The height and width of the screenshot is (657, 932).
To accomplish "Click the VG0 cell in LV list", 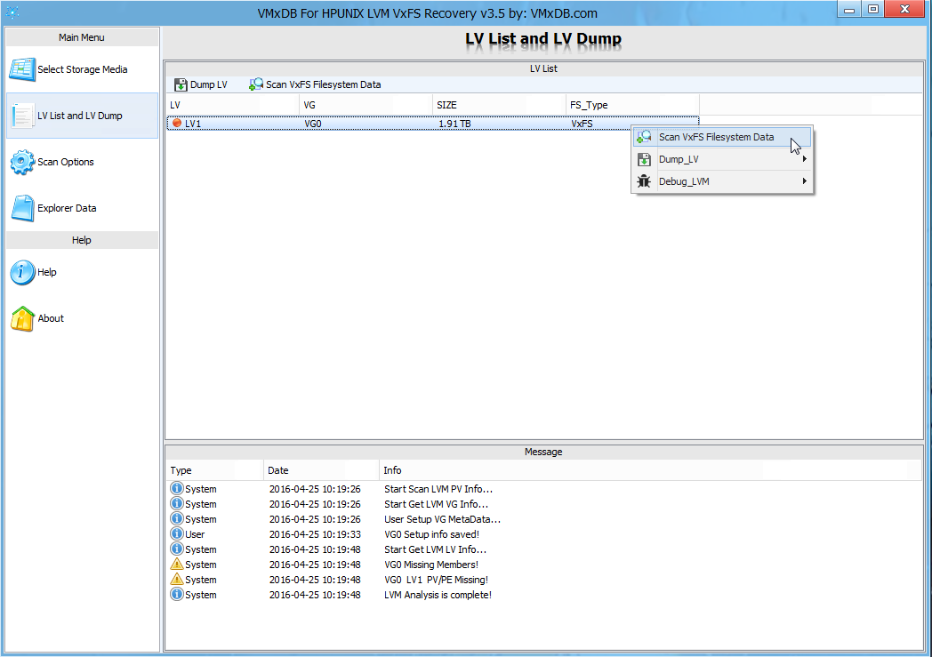I will click(313, 124).
